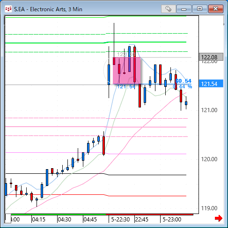Click the CQG chart logo icon in title bar
228x228 pixels.
pos(8,9)
